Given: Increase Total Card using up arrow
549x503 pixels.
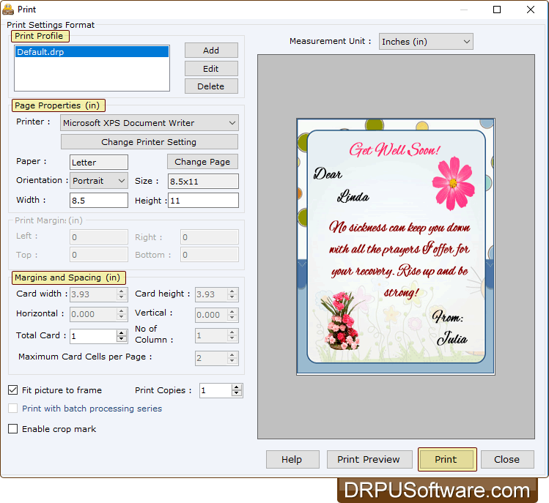Looking at the screenshot, I should (122, 332).
